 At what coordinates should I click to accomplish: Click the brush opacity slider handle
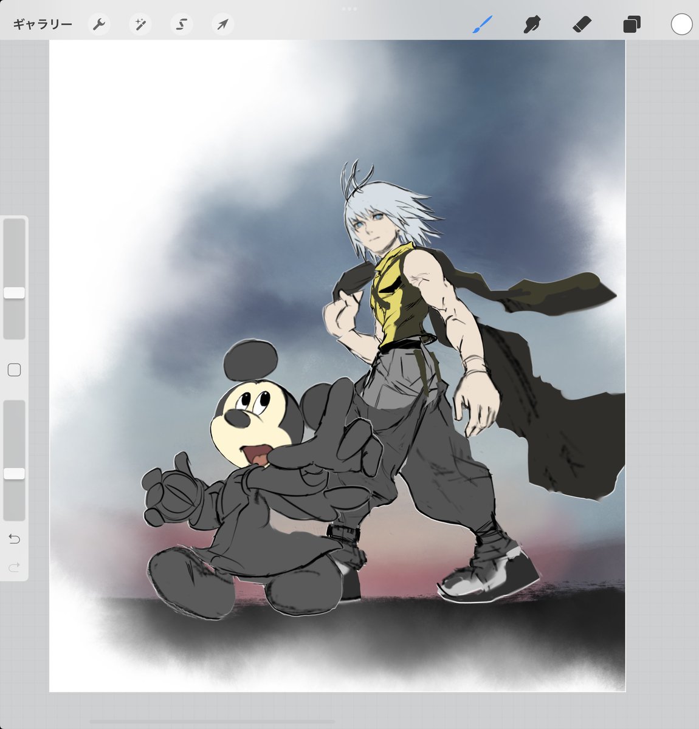click(x=14, y=473)
